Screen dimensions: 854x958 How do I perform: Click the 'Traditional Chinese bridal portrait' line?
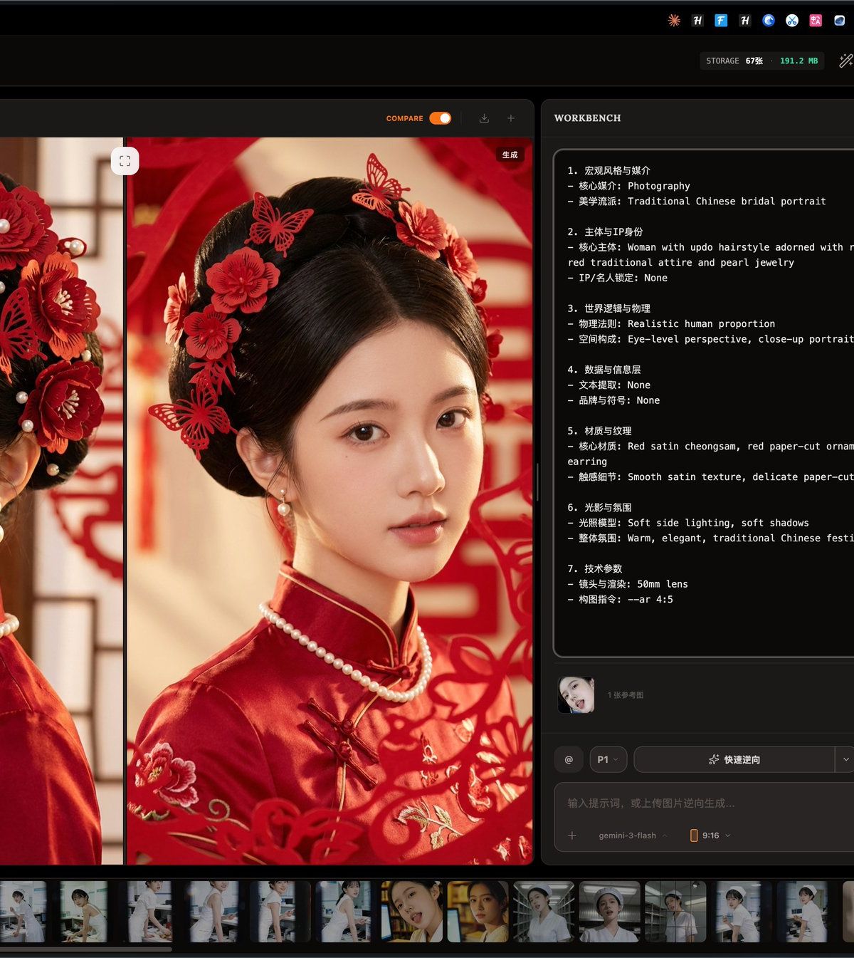697,202
